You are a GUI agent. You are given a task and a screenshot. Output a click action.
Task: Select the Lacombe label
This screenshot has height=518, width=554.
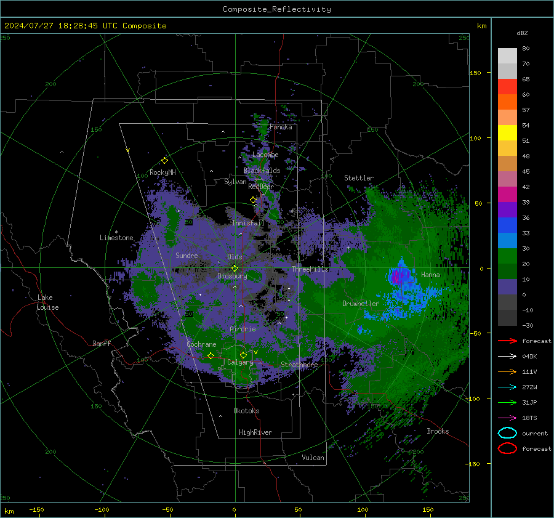[265, 155]
